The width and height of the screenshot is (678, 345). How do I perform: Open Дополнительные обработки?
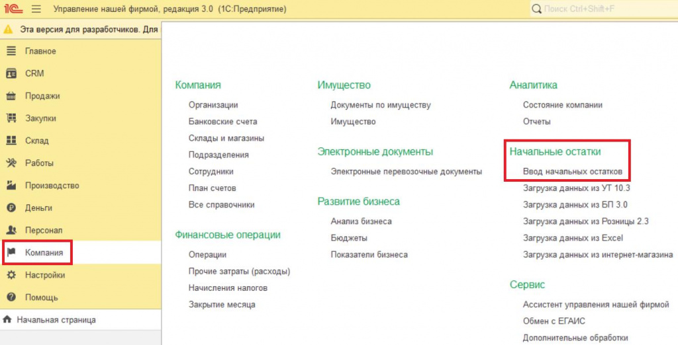click(575, 338)
